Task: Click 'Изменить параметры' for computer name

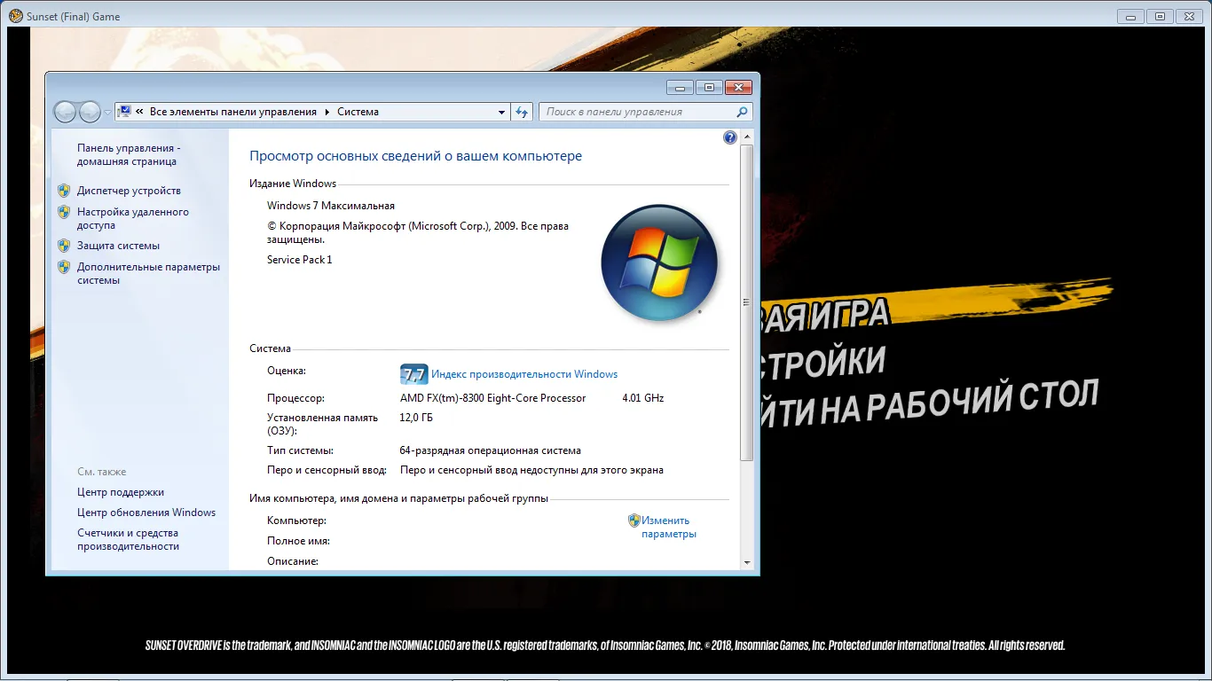Action: pos(669,528)
